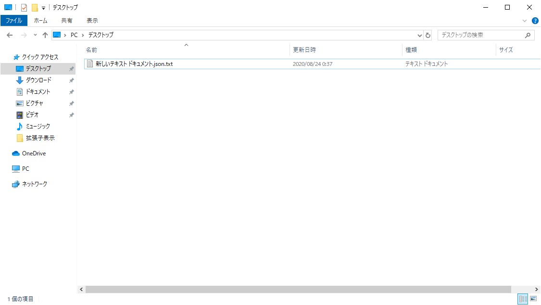The image size is (541, 305).
Task: Switch to large thumbnail view in the status bar
Action: pos(533,299)
